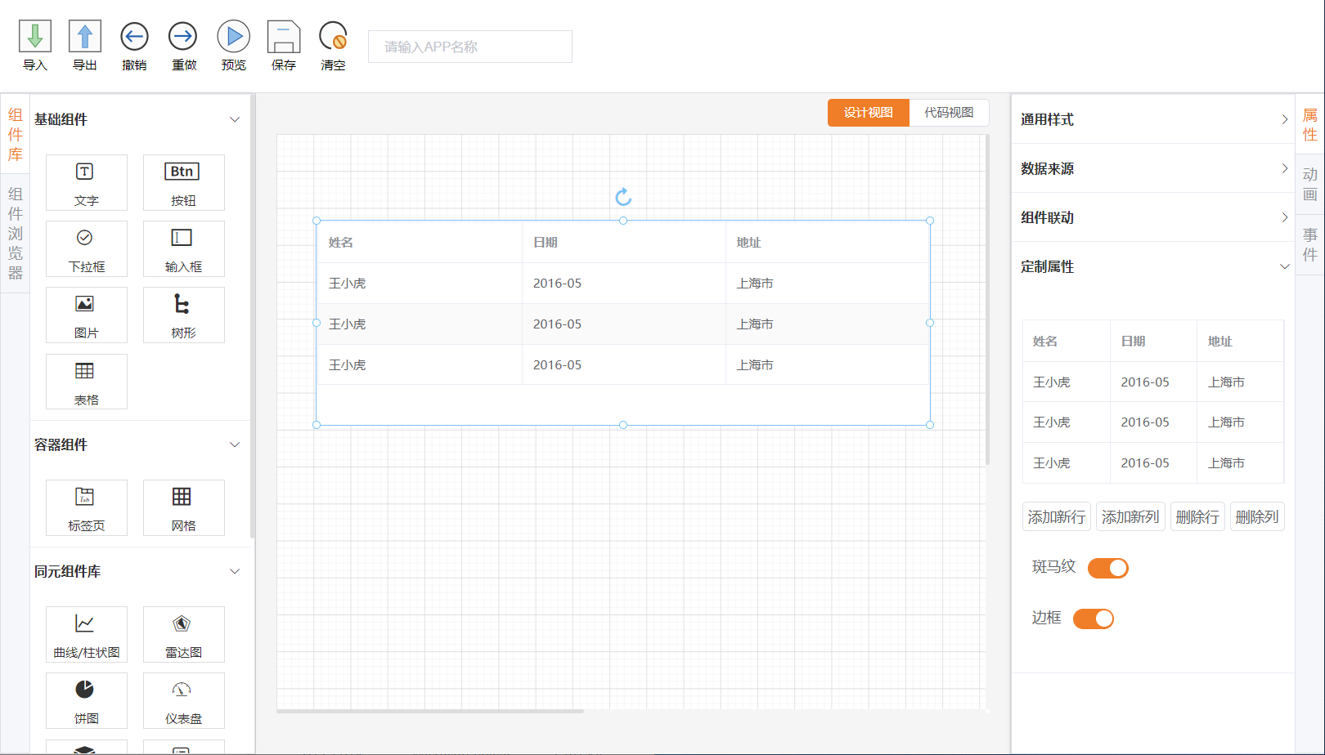Select the 下拉框 dropdown component
The width and height of the screenshot is (1325, 755).
87,249
